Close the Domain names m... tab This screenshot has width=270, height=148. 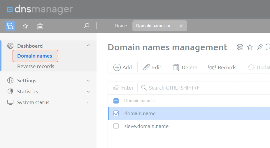[x=181, y=26]
